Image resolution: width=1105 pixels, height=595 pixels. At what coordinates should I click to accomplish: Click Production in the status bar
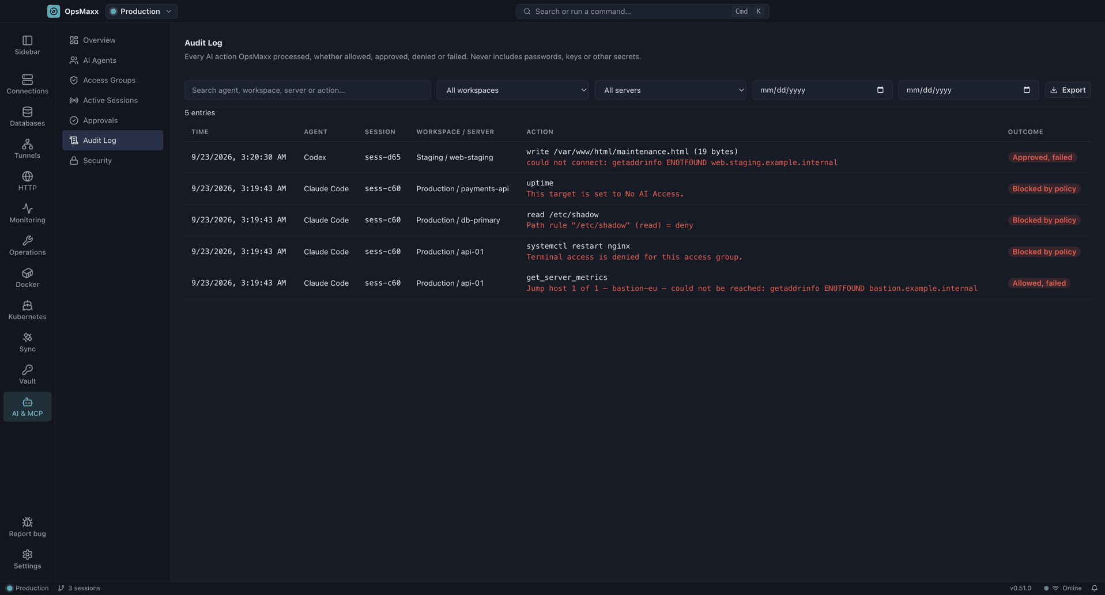coord(27,588)
